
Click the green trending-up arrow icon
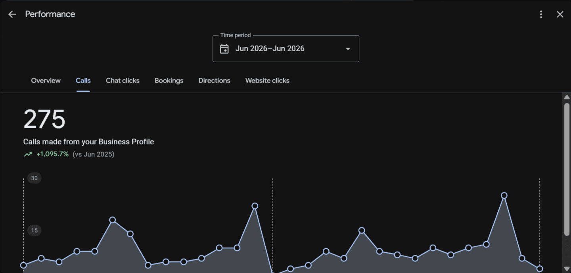[28, 154]
